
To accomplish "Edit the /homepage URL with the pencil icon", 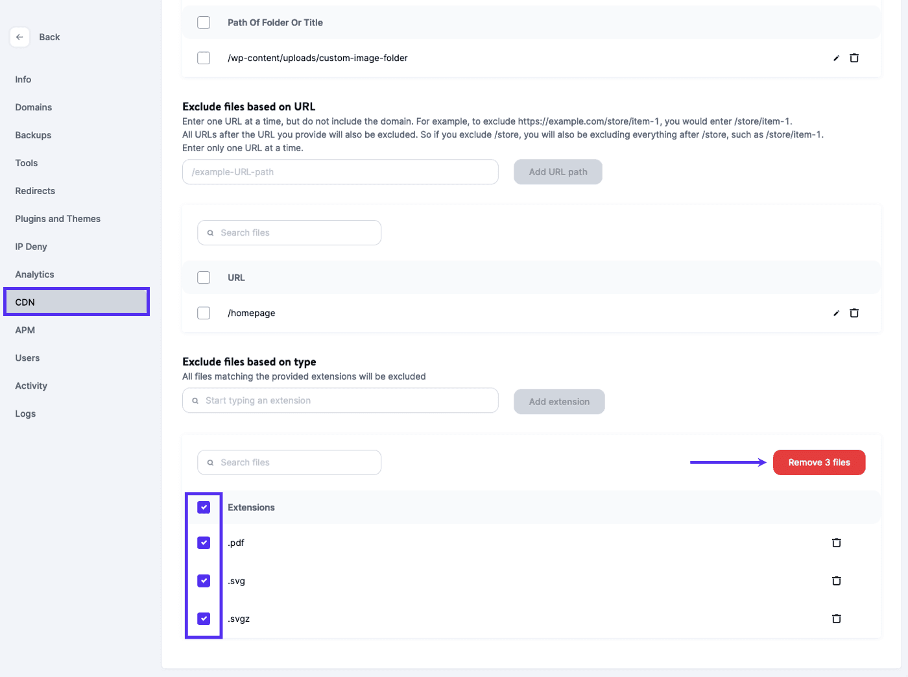I will [836, 313].
